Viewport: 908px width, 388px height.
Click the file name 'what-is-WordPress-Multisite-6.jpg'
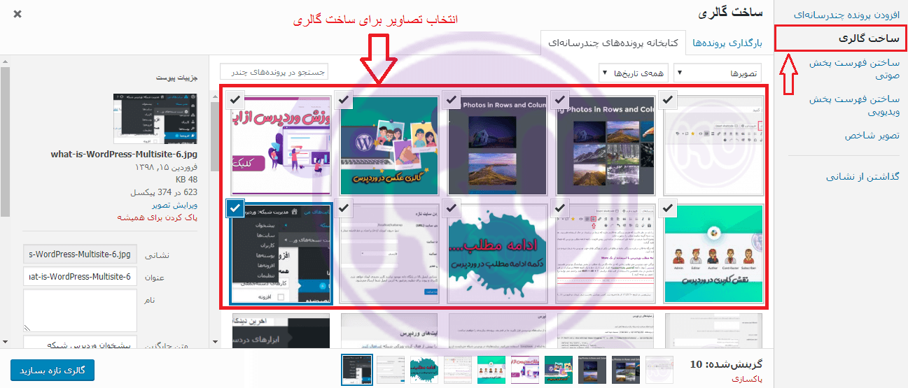click(125, 155)
